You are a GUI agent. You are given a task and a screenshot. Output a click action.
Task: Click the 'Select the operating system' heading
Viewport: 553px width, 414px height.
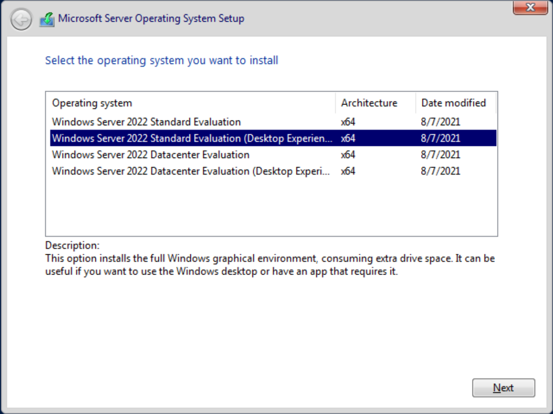tap(161, 61)
